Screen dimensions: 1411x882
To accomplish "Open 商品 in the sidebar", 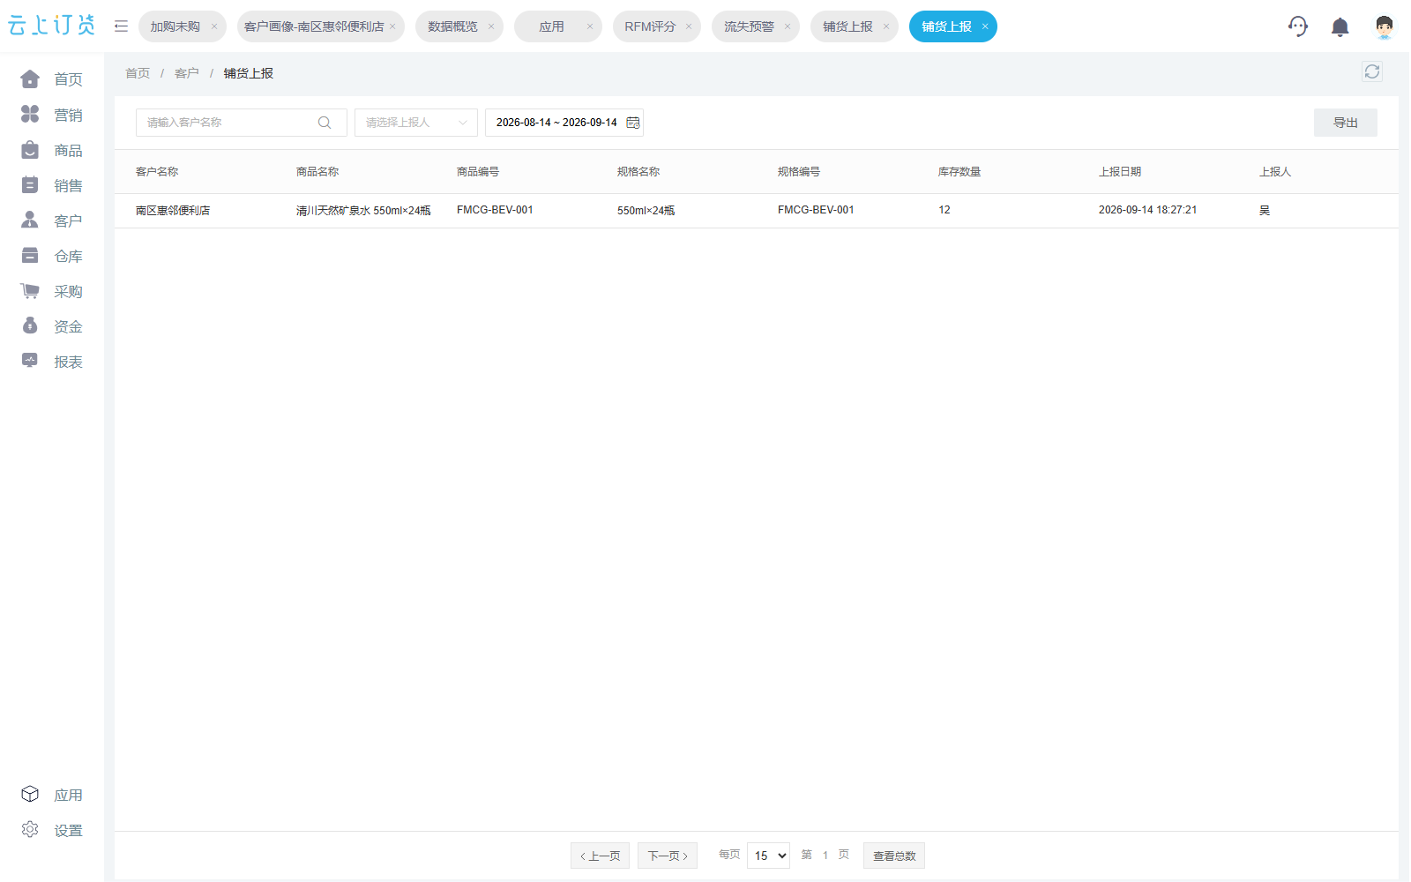I will click(x=52, y=150).
